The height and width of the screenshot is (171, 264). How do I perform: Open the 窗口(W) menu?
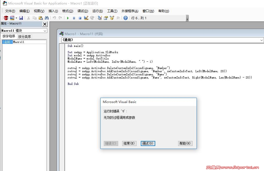(x=148, y=11)
